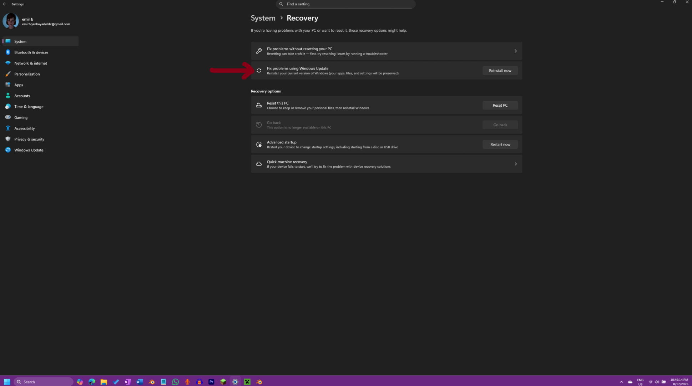Open the Minecraft grass block icon
692x386 pixels.
223,382
